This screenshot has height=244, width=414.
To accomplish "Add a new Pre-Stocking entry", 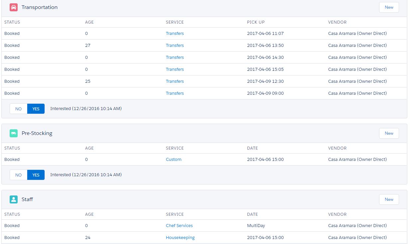I will click(389, 133).
